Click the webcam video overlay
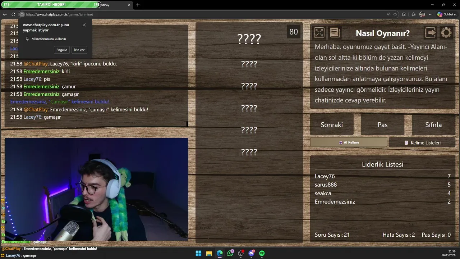This screenshot has width=460, height=259. (x=96, y=190)
